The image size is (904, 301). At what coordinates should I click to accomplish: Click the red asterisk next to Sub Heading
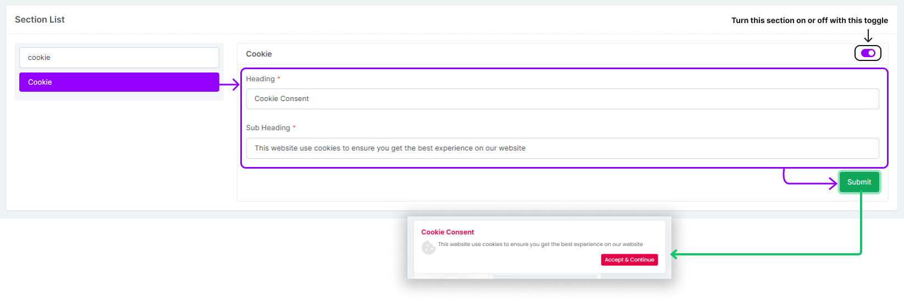[294, 127]
